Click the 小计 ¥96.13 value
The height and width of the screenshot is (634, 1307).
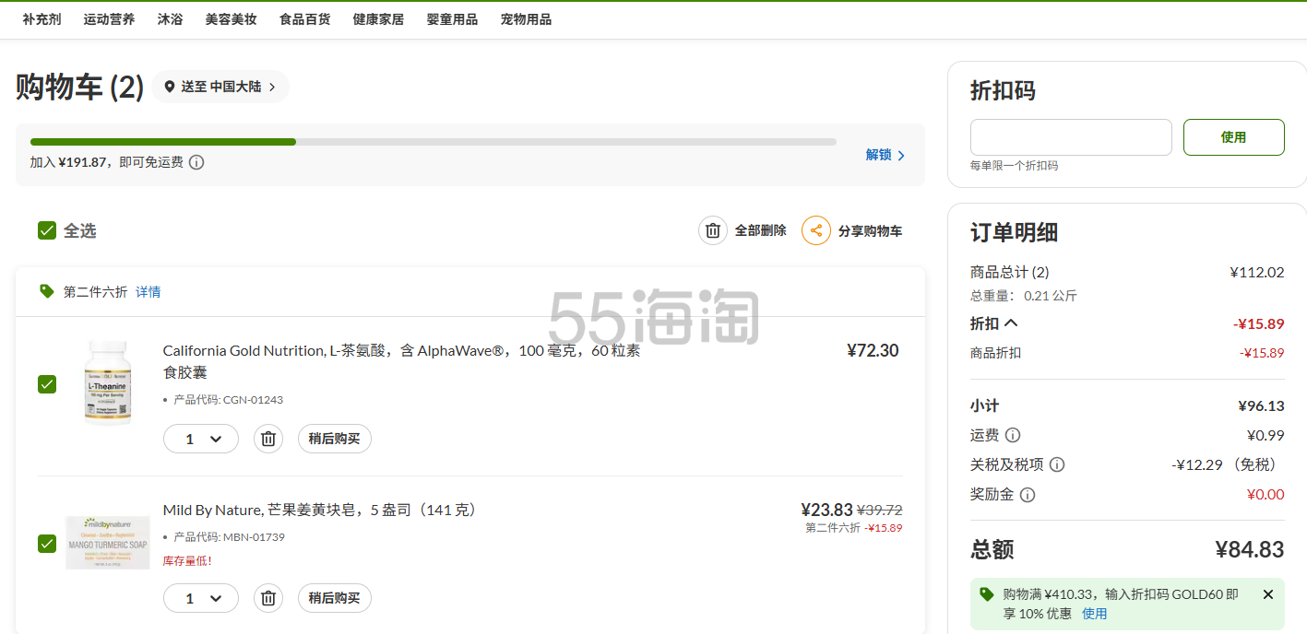tap(1261, 405)
